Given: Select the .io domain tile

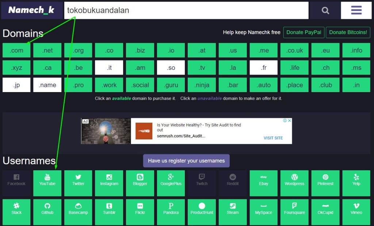Looking at the screenshot, I should pos(171,51).
